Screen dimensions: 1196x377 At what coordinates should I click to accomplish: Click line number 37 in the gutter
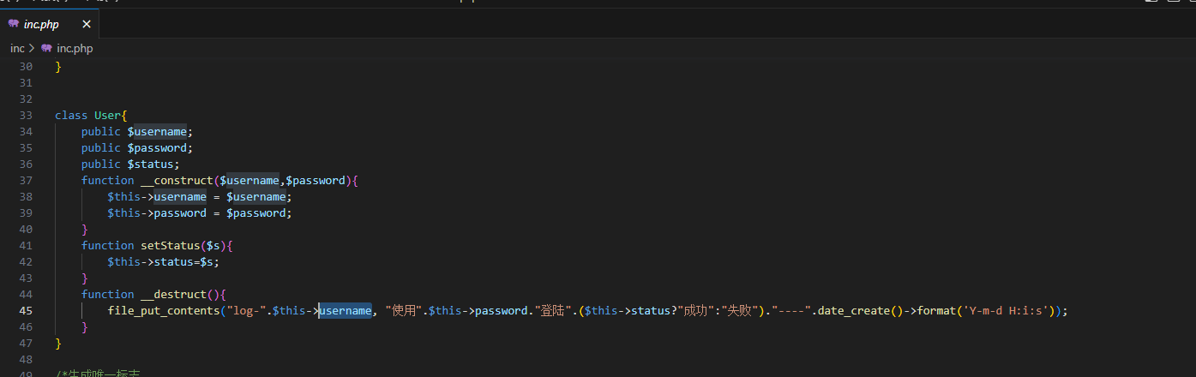coord(25,180)
